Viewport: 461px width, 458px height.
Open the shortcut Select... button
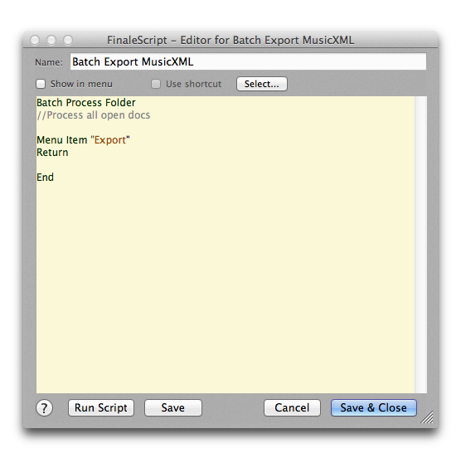tap(262, 84)
